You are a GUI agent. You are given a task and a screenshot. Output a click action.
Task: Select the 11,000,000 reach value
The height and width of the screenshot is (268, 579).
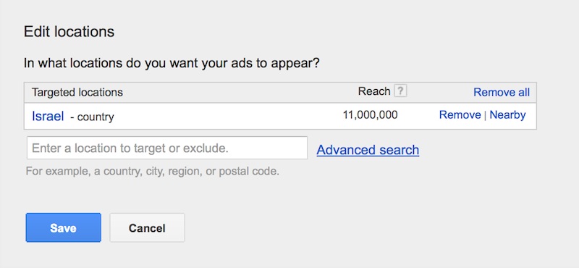(370, 115)
